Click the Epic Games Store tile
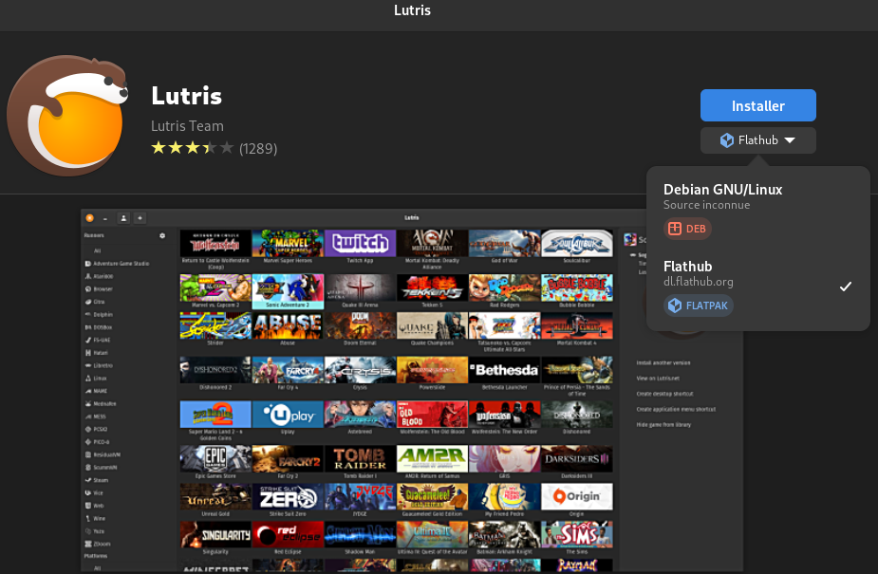The width and height of the screenshot is (878, 574). pos(215,462)
